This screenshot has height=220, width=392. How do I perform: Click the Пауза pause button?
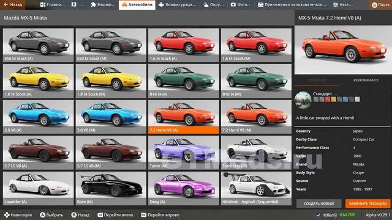point(380,5)
